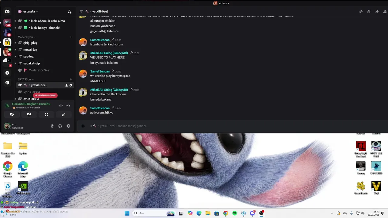
Task: Open File Explorer from taskbar
Action: [208, 213]
